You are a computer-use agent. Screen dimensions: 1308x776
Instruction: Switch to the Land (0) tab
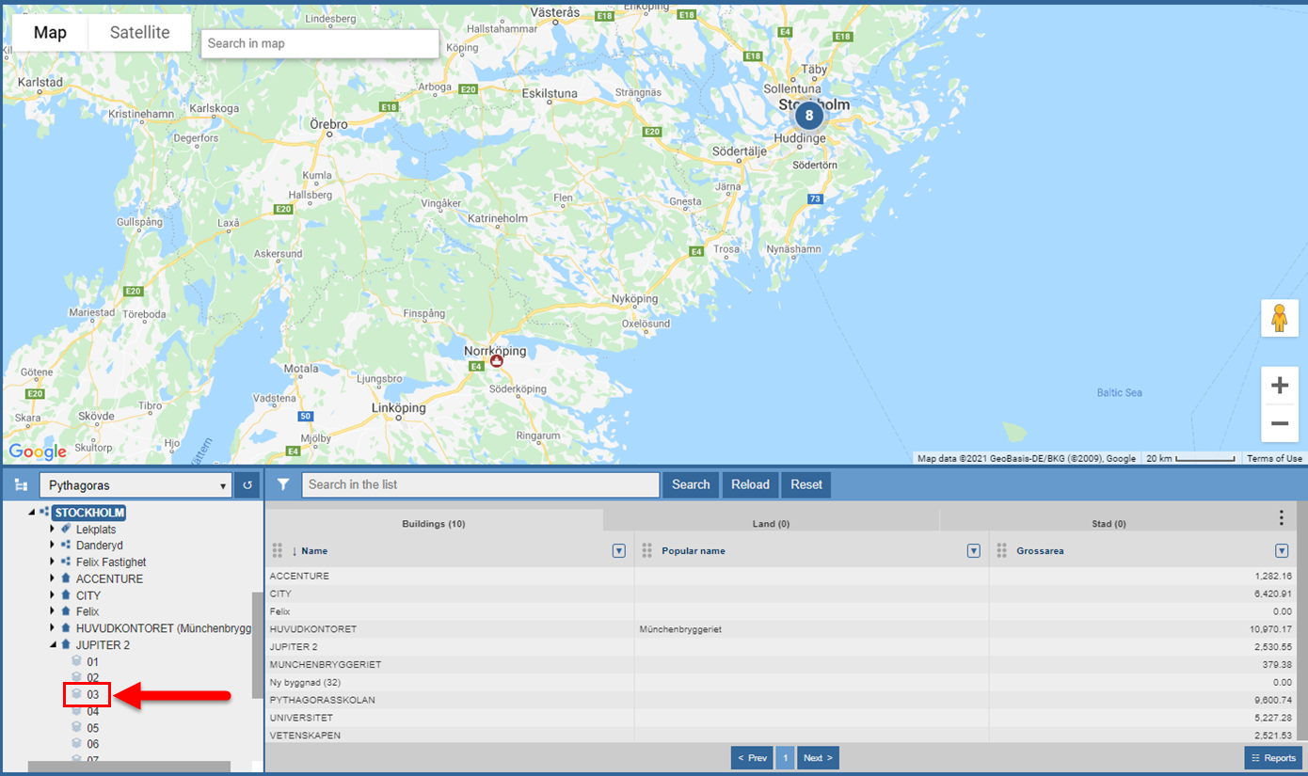771,524
